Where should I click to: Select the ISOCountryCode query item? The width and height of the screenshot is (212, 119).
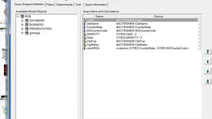pyautogui.click(x=97, y=31)
